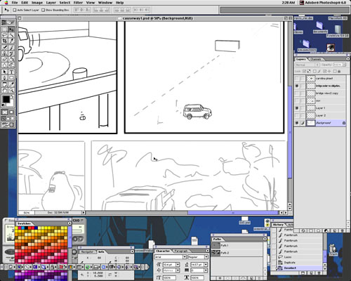The width and height of the screenshot is (351, 281).
Task: Hide the Layer 1 layer
Action: point(297,108)
